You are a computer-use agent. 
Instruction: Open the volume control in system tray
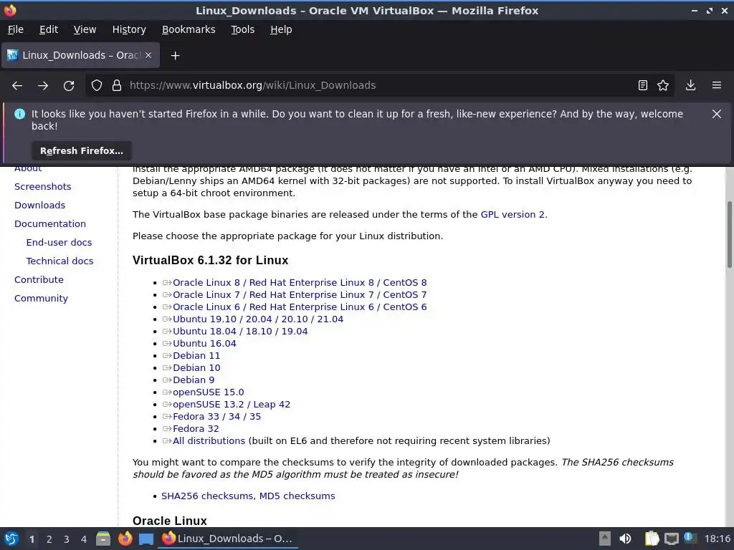625,539
